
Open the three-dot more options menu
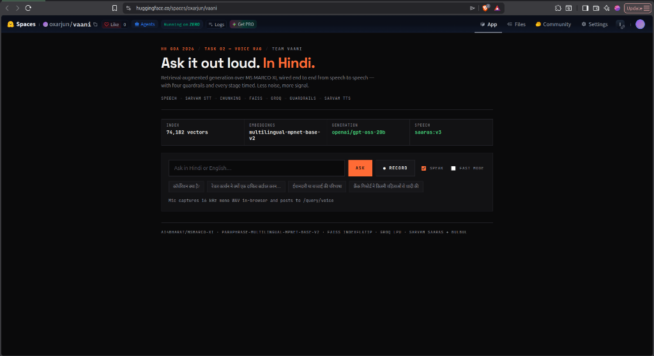tap(621, 25)
